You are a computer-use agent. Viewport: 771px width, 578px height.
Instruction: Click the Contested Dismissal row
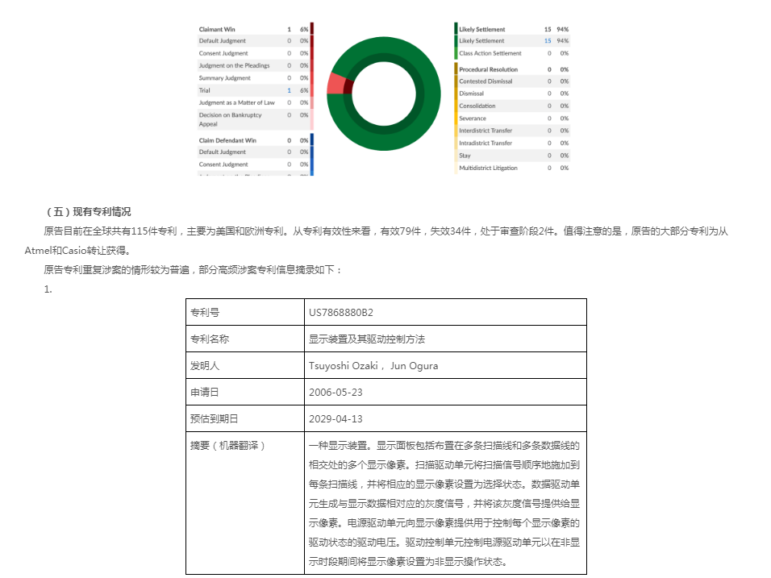486,81
